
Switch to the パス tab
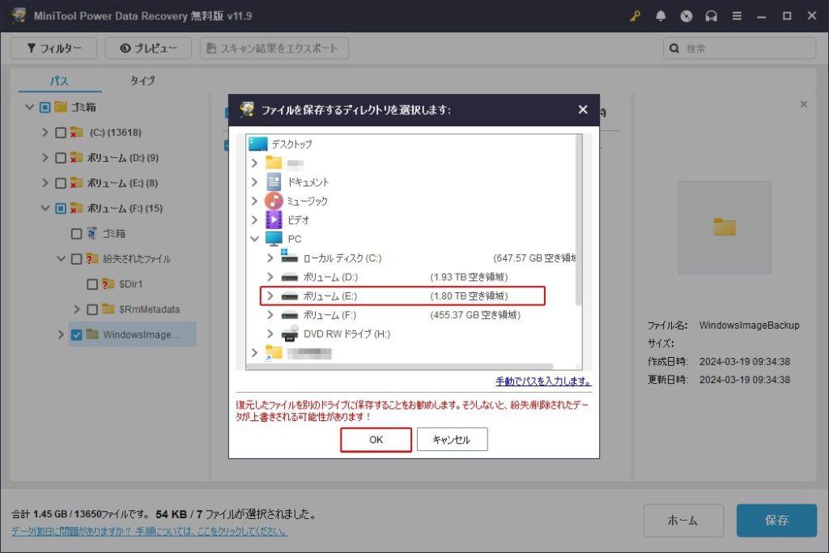59,81
